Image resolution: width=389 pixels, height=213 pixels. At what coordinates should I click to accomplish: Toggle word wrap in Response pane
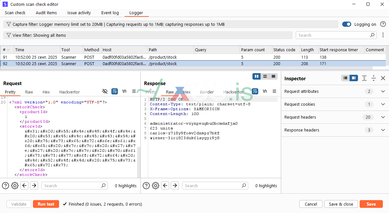(x=255, y=91)
